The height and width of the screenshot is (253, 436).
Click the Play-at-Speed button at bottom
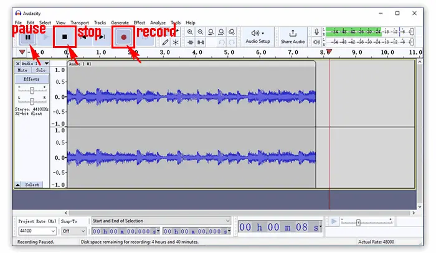[x=334, y=221]
